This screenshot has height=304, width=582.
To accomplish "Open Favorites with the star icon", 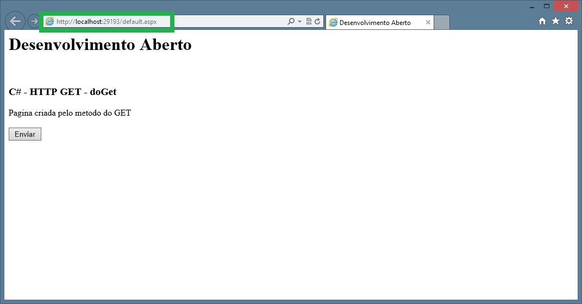I will (555, 21).
